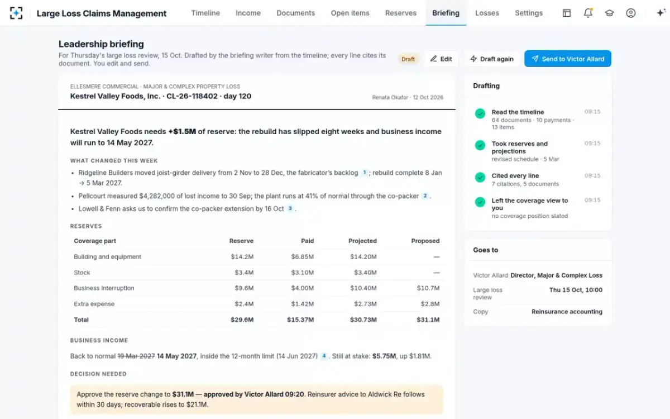Open the layout panel icon
This screenshot has width=670, height=419.
pyautogui.click(x=567, y=13)
